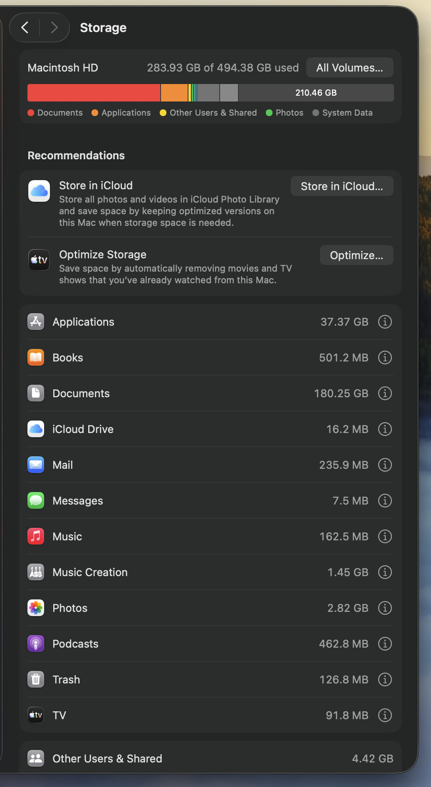
Task: Click the Messages app icon
Action: (36, 501)
